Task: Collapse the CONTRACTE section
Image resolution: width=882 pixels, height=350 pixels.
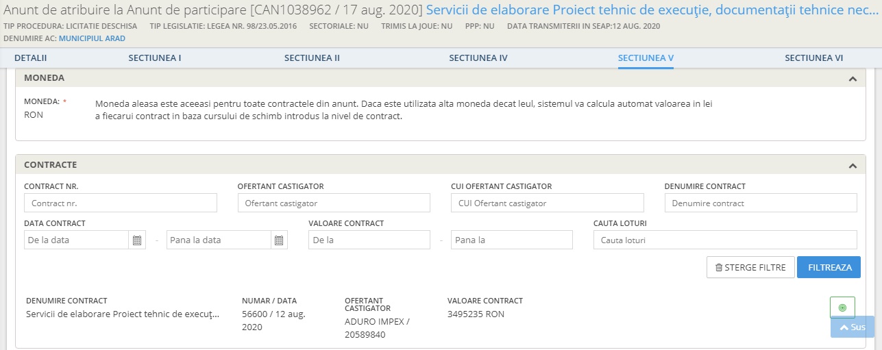Action: tap(853, 166)
